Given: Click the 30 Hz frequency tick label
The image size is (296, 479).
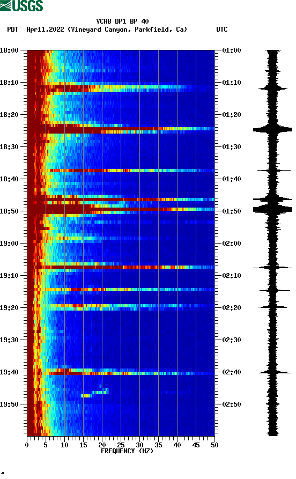Looking at the screenshot, I should (139, 445).
